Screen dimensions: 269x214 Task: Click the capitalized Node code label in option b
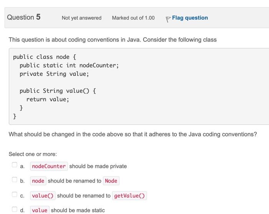pos(111,181)
